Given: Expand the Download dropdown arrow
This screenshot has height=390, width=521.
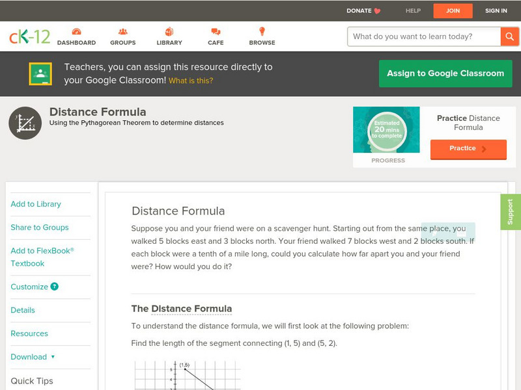Looking at the screenshot, I should click(x=53, y=357).
